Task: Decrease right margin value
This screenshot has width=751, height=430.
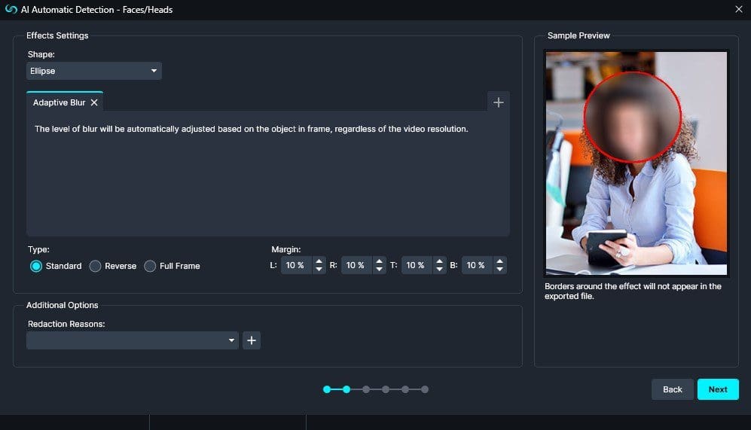Action: pyautogui.click(x=380, y=270)
